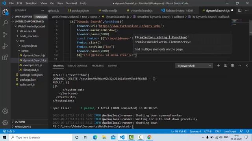Open fileupload.js in file tree
This screenshot has width=252, height=141.
click(x=31, y=70)
